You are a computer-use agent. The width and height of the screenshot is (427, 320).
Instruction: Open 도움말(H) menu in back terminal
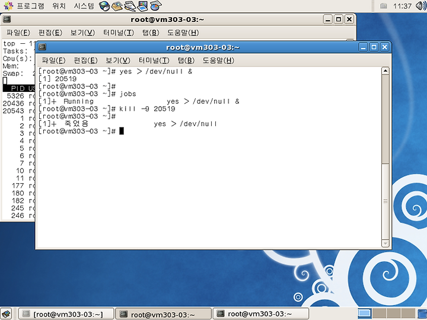(183, 33)
